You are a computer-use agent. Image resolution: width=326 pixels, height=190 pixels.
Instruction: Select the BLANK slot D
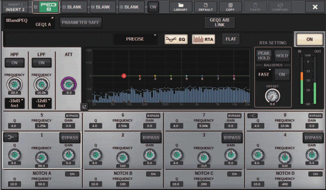point(131,7)
